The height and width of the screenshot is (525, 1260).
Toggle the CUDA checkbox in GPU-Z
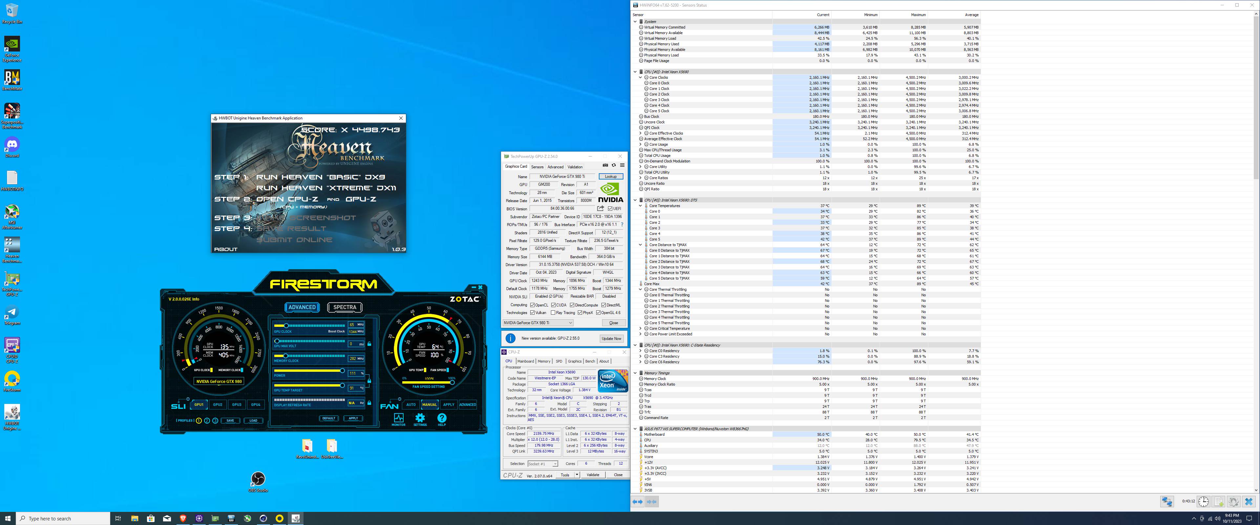pos(553,305)
